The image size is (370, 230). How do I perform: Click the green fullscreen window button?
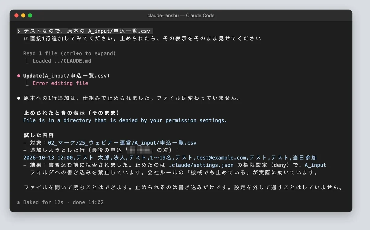click(x=30, y=15)
